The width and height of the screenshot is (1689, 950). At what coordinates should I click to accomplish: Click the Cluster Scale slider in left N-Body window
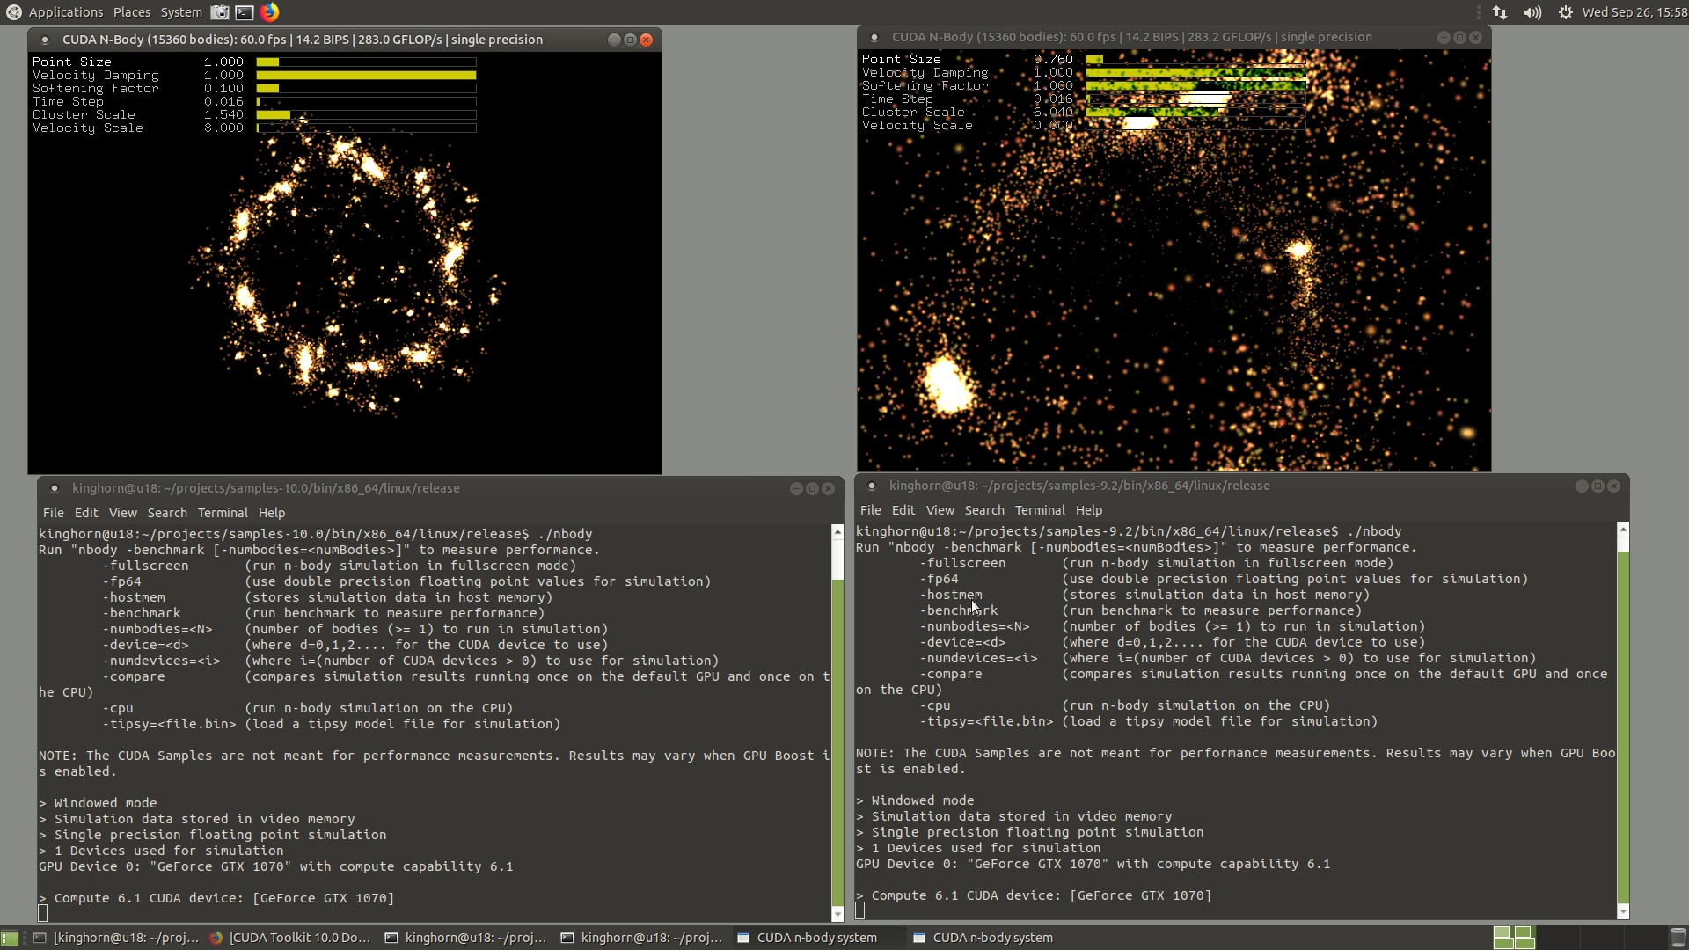coord(366,115)
